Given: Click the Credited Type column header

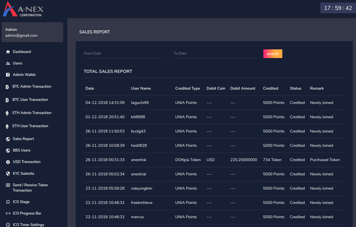Looking at the screenshot, I should click(188, 89).
